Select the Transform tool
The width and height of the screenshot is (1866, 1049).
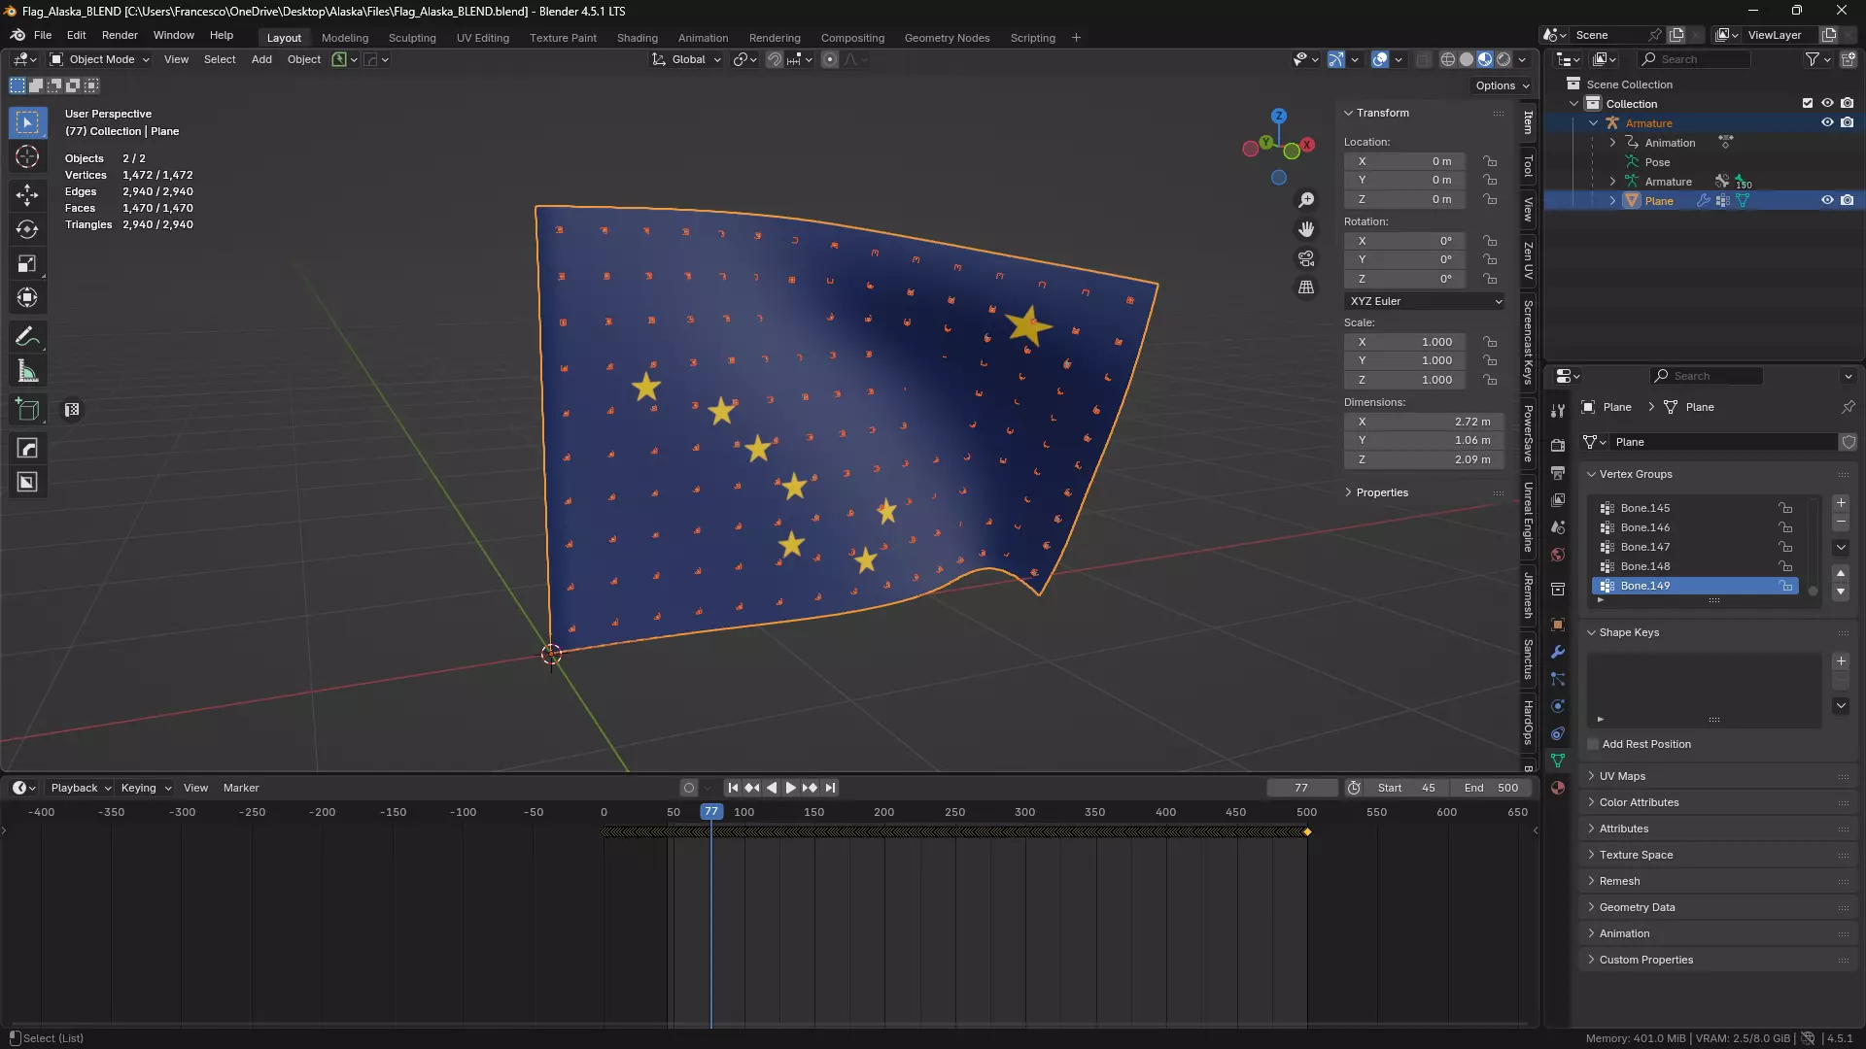click(27, 297)
